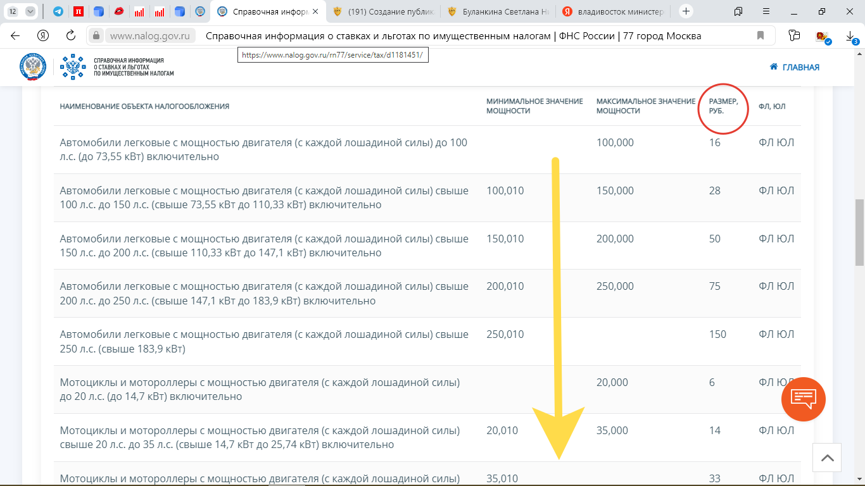Open the downloads panel
This screenshot has width=865, height=486.
tap(851, 36)
